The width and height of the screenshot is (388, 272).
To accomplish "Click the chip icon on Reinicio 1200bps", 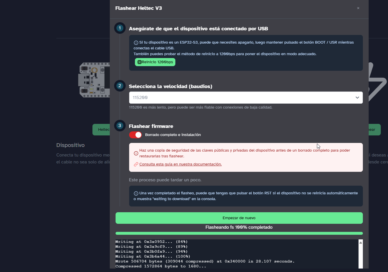I will (x=139, y=62).
